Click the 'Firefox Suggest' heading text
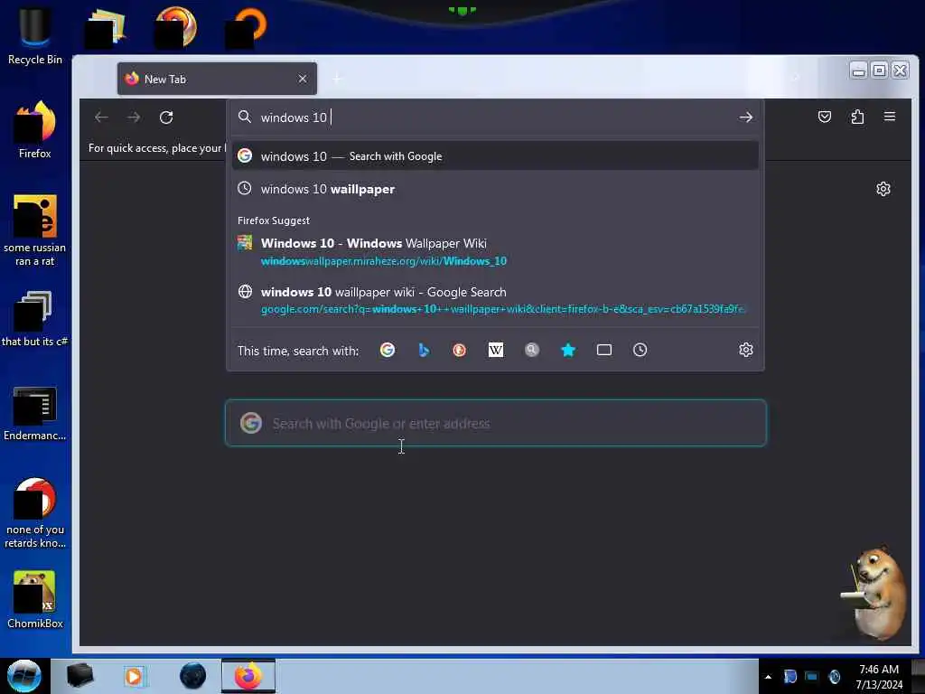925x694 pixels. (x=273, y=220)
